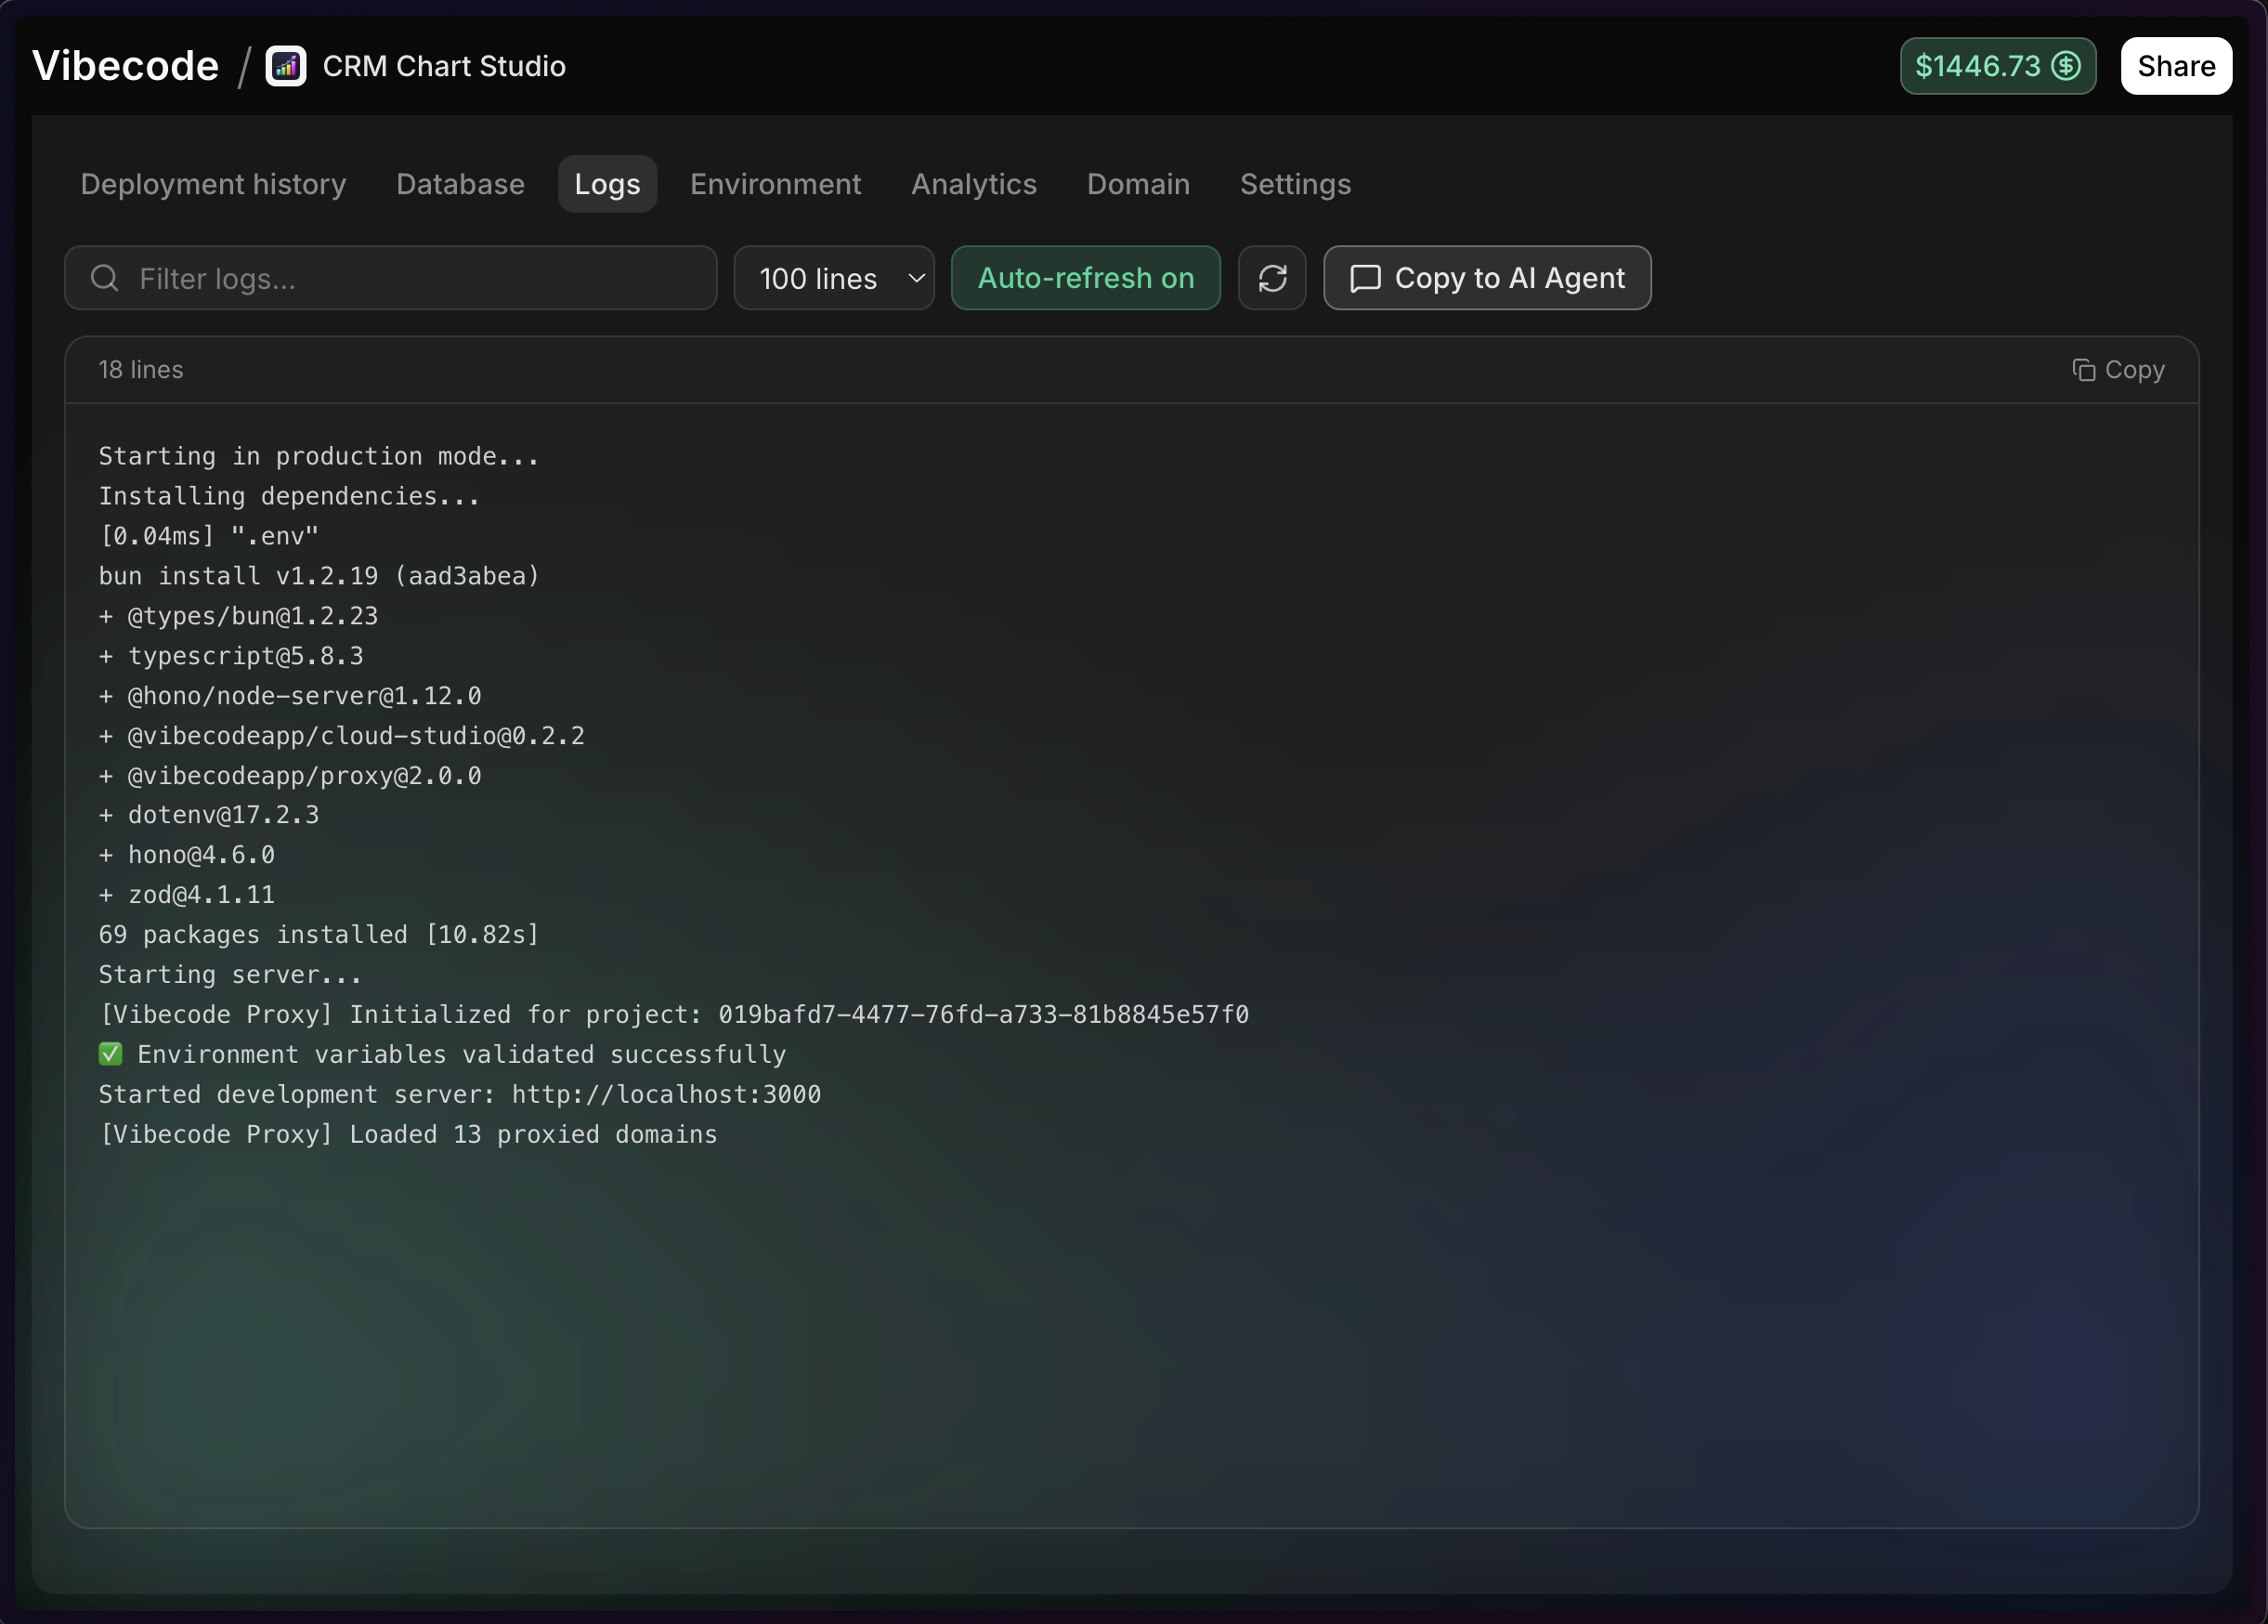This screenshot has width=2268, height=1624.
Task: Open the Domain tab
Action: [x=1138, y=184]
